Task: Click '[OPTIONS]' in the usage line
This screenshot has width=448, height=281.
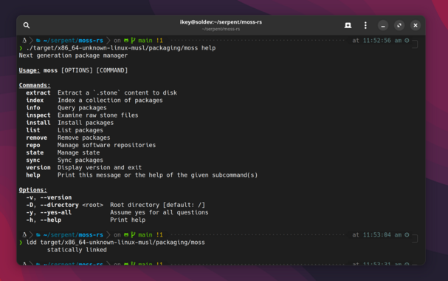Action: pyautogui.click(x=77, y=70)
